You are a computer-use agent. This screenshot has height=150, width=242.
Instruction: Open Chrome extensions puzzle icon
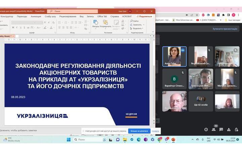(x=223, y=15)
